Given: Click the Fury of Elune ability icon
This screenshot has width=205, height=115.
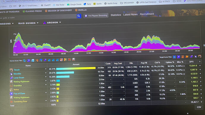Looking at the screenshot, I should click(x=11, y=94).
